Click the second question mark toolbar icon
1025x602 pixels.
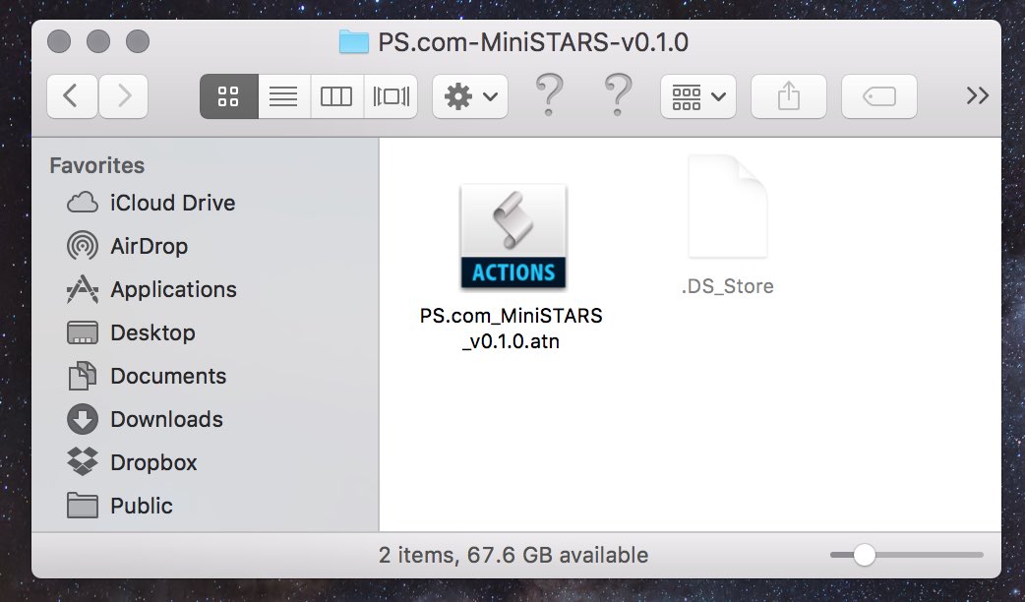(x=618, y=94)
